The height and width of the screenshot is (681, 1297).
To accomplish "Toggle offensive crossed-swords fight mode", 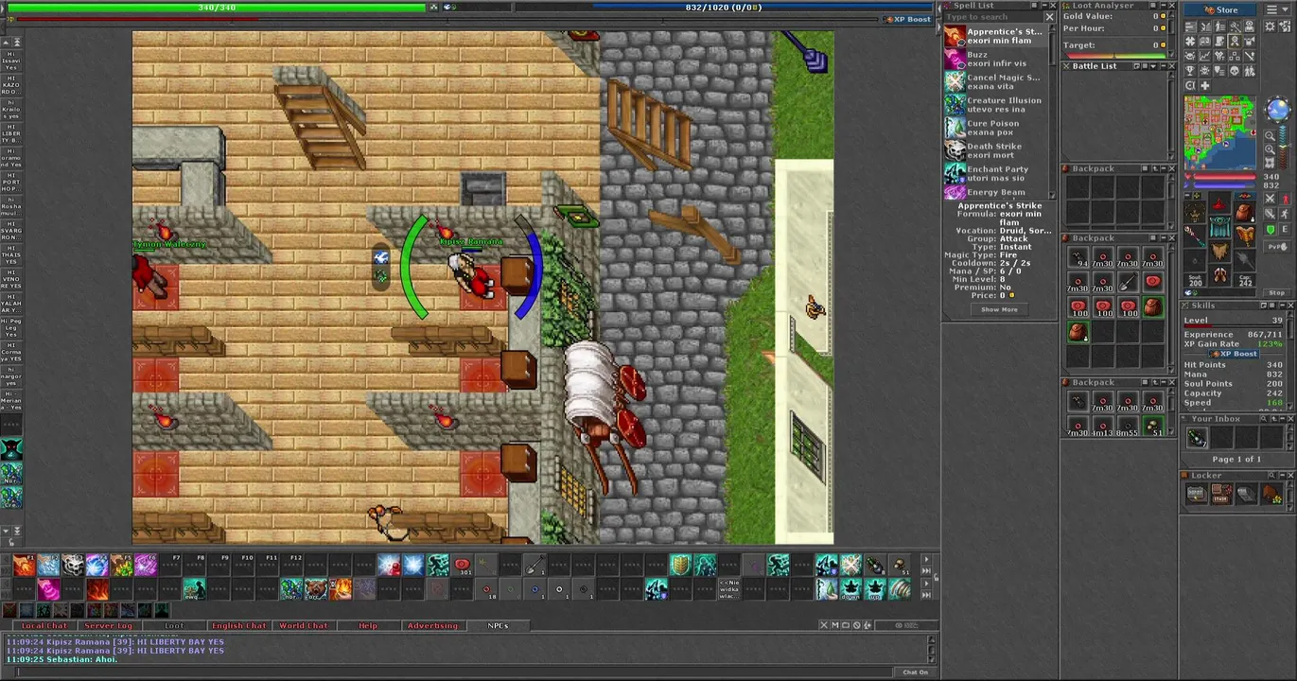I will [1270, 199].
